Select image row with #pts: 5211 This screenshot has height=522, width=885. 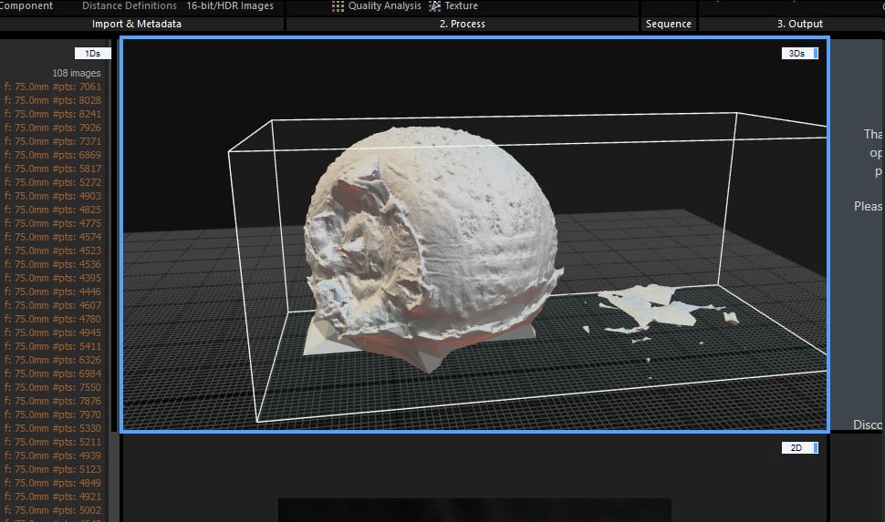coord(53,442)
